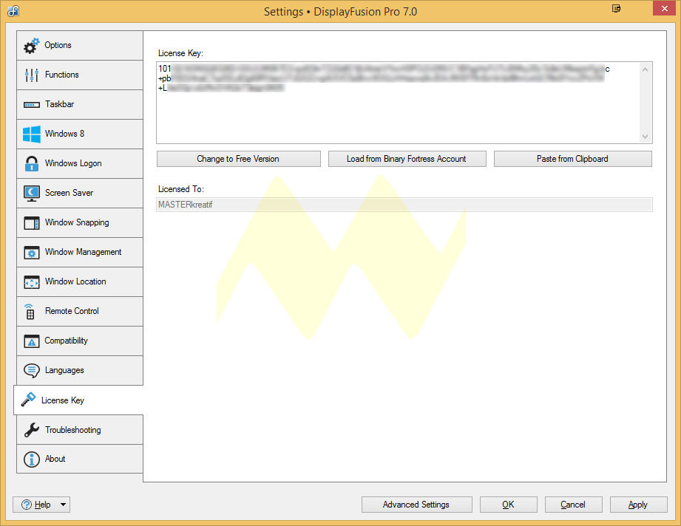Click the Windows 8 logo icon
This screenshot has height=526, width=681.
pos(32,134)
